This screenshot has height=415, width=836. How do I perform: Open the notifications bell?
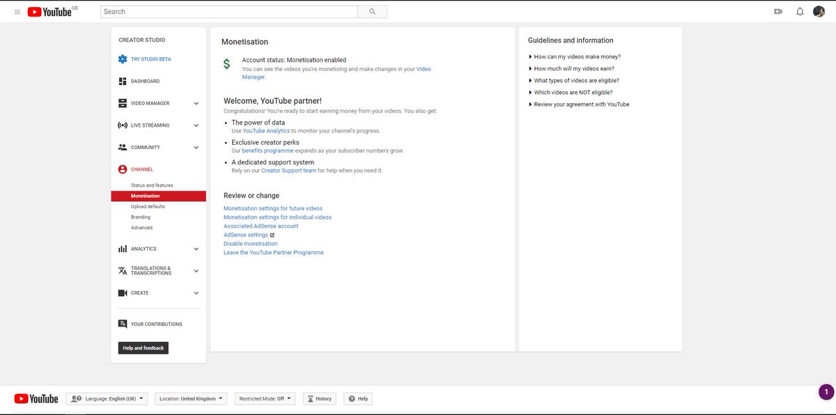click(800, 12)
